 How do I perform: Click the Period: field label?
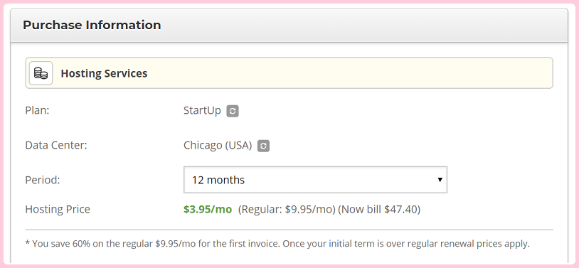[43, 180]
